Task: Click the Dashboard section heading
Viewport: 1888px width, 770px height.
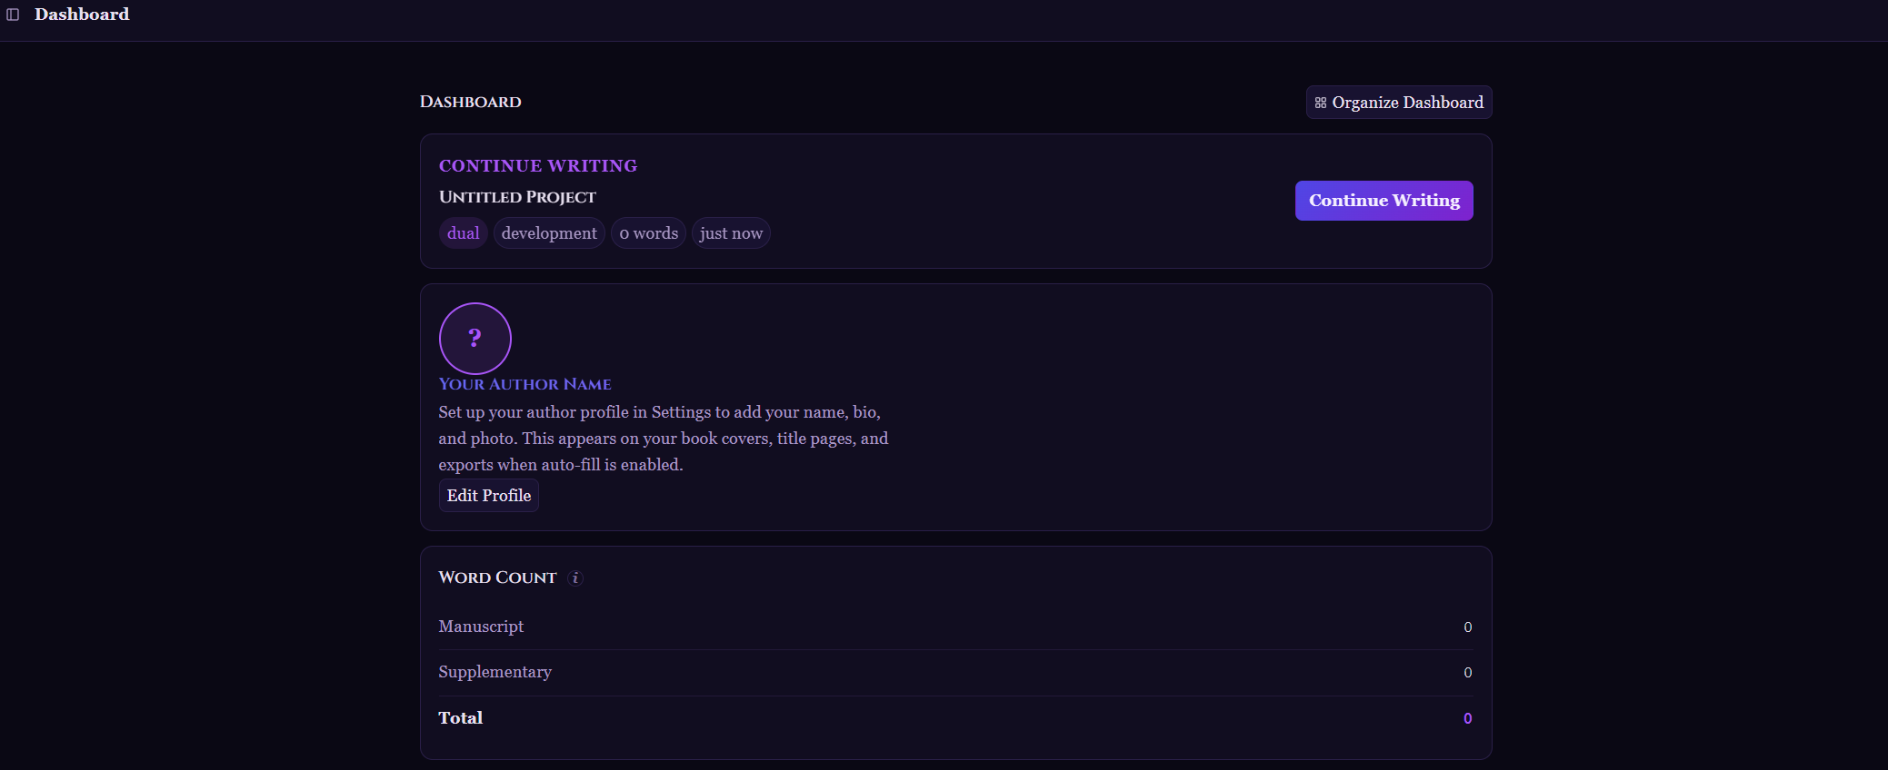Action: point(471,102)
